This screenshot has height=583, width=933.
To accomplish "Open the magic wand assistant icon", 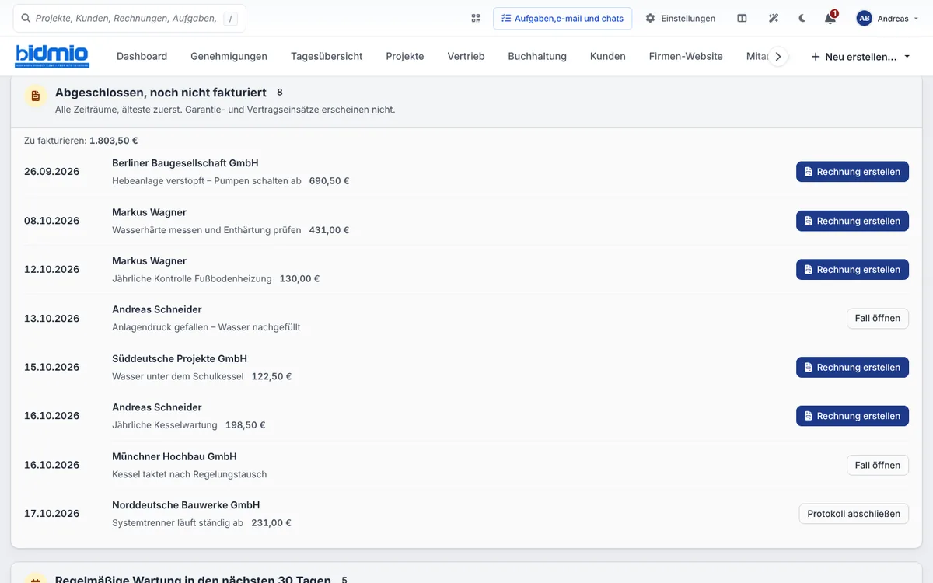I will click(x=773, y=18).
